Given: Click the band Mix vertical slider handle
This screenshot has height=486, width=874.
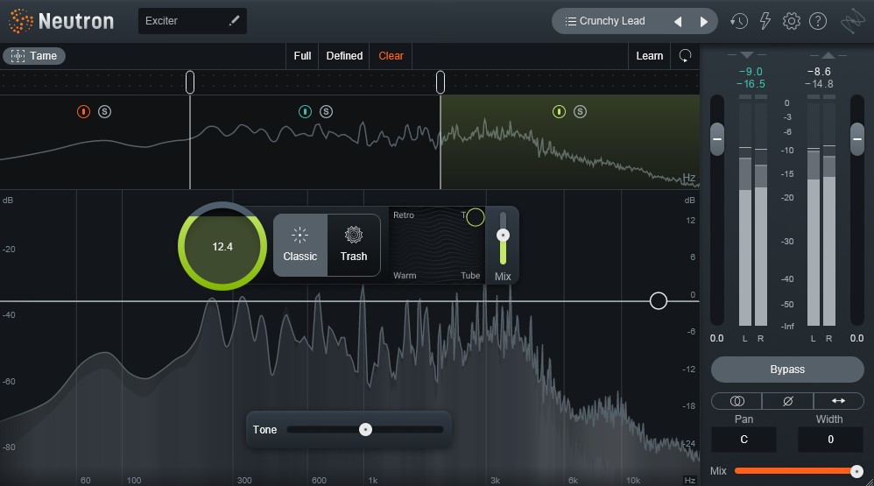Looking at the screenshot, I should coord(503,236).
